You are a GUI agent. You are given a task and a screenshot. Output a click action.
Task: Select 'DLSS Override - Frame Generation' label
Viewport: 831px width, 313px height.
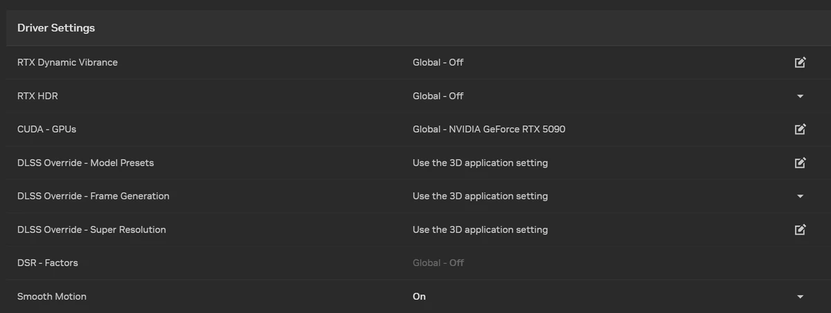point(93,196)
